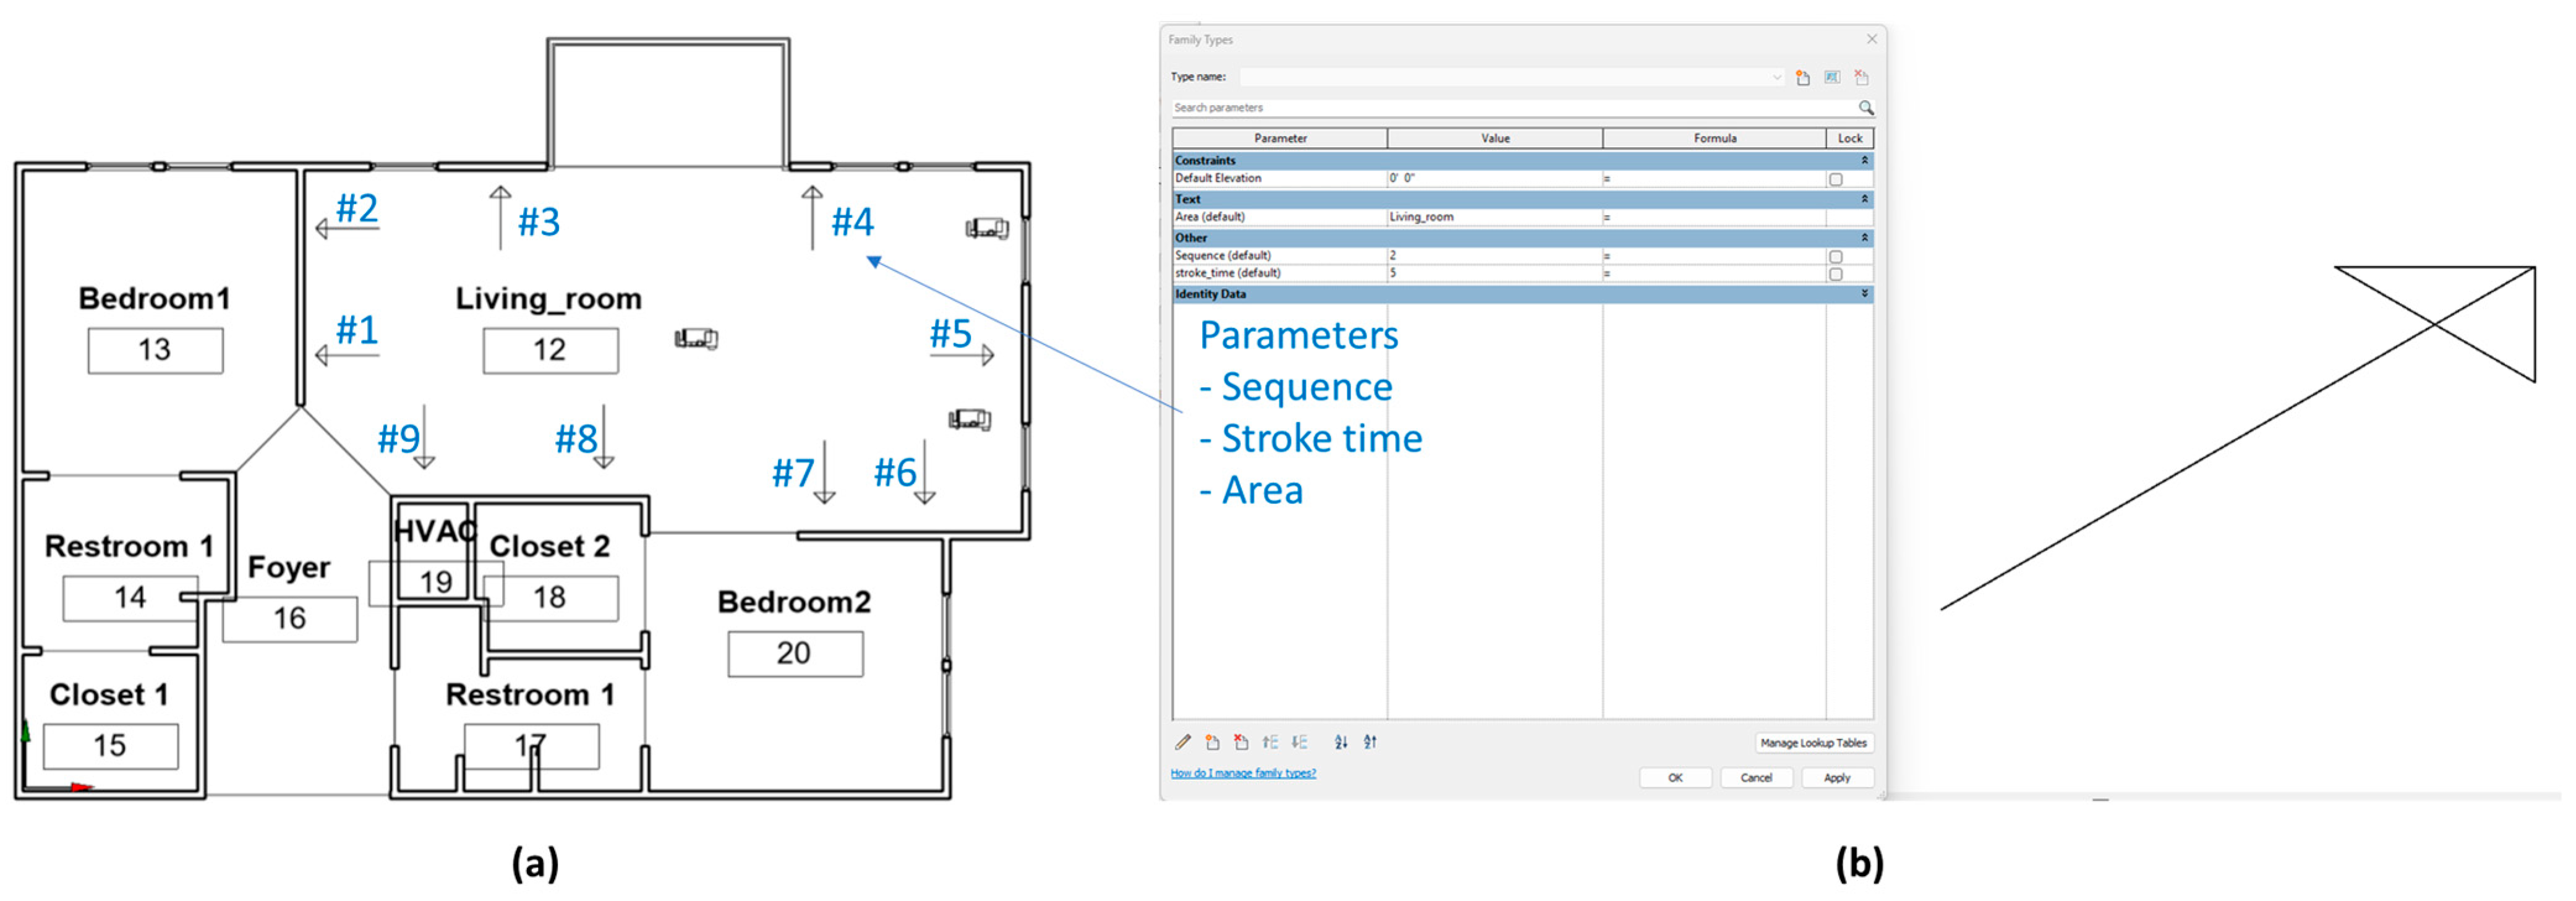Viewport: 2576px width, 901px height.
Task: Click the Delete Type icon at top right
Action: pyautogui.click(x=1861, y=77)
